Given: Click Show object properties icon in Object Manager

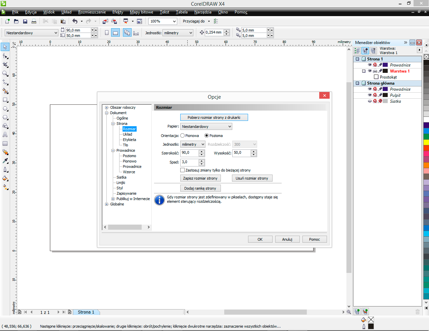Looking at the screenshot, I should pos(357,51).
